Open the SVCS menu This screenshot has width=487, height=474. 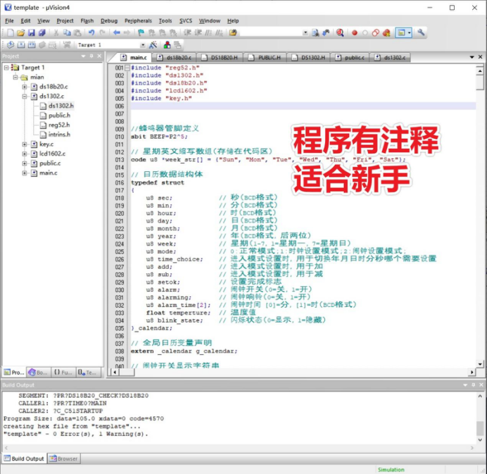click(x=186, y=21)
